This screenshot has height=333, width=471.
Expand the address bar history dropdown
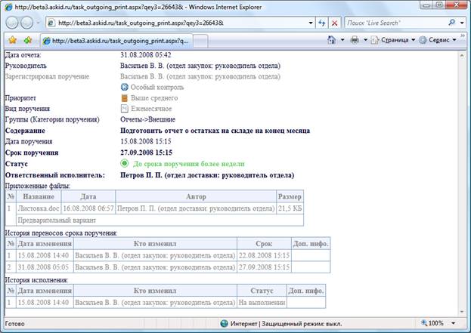(311, 23)
